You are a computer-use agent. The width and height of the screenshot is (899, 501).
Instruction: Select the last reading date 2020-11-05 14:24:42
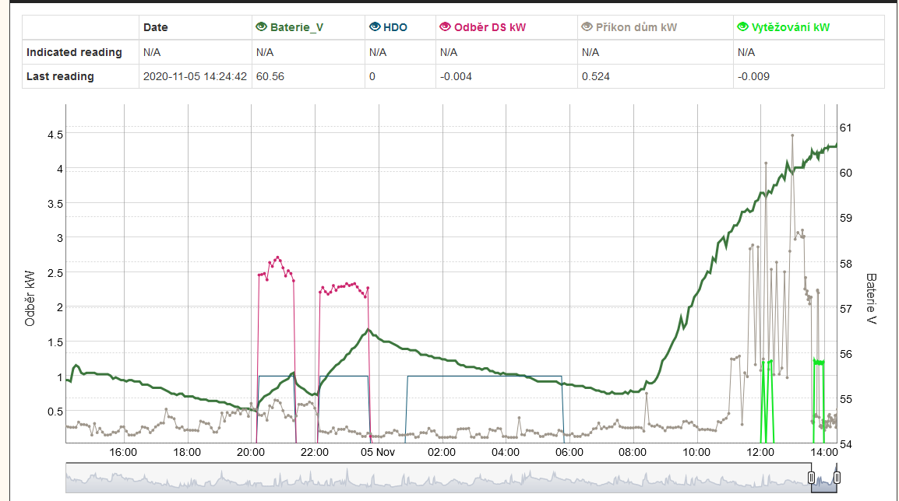pos(195,77)
